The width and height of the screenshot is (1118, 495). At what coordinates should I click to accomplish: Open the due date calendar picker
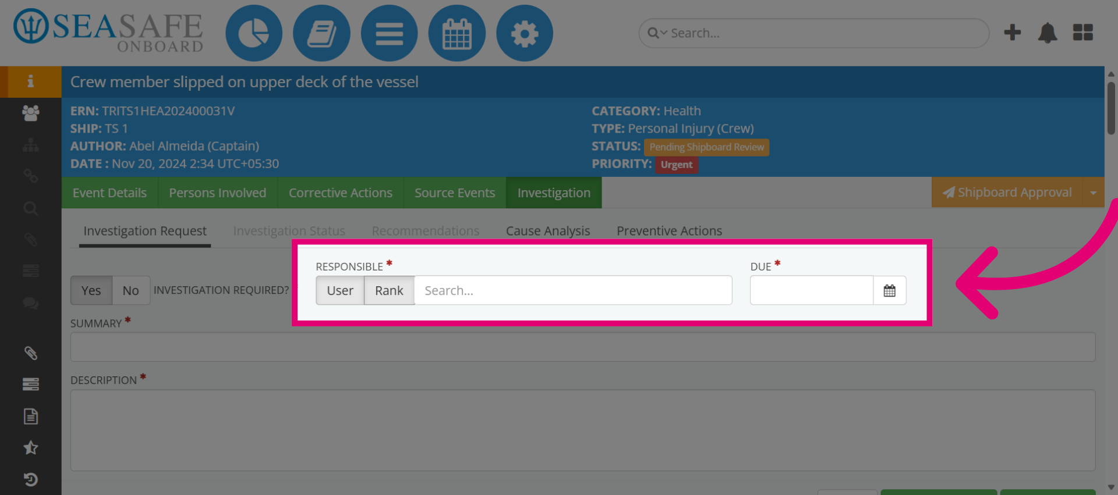[890, 290]
